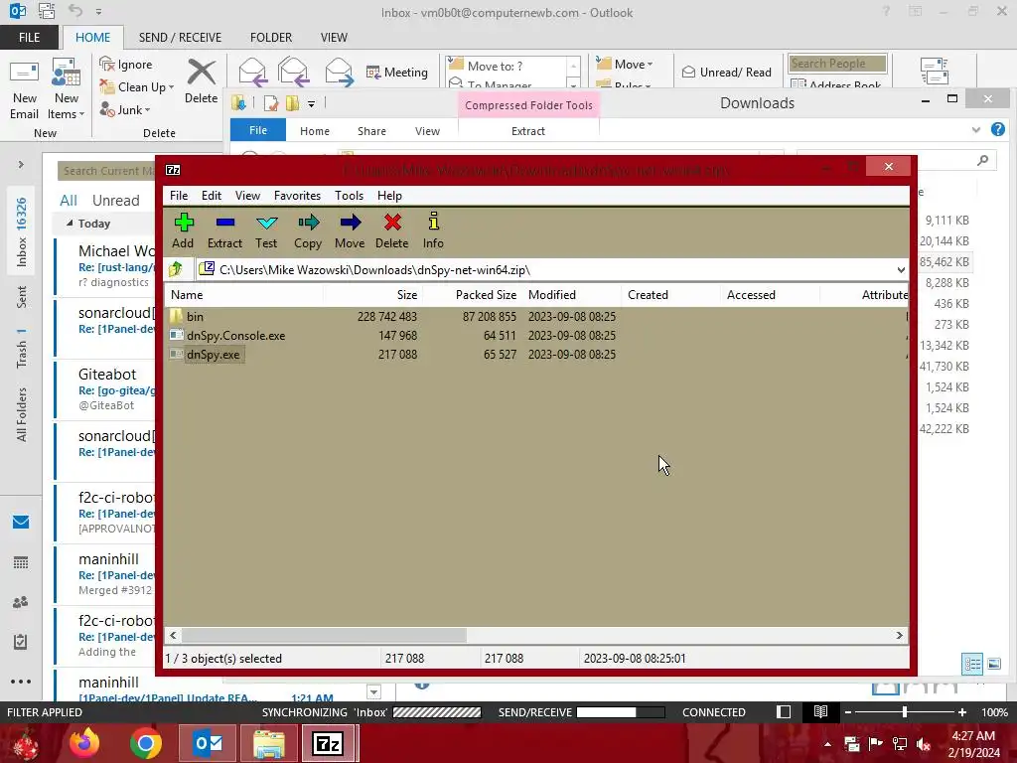Click the Search People field in Outlook

[x=837, y=63]
